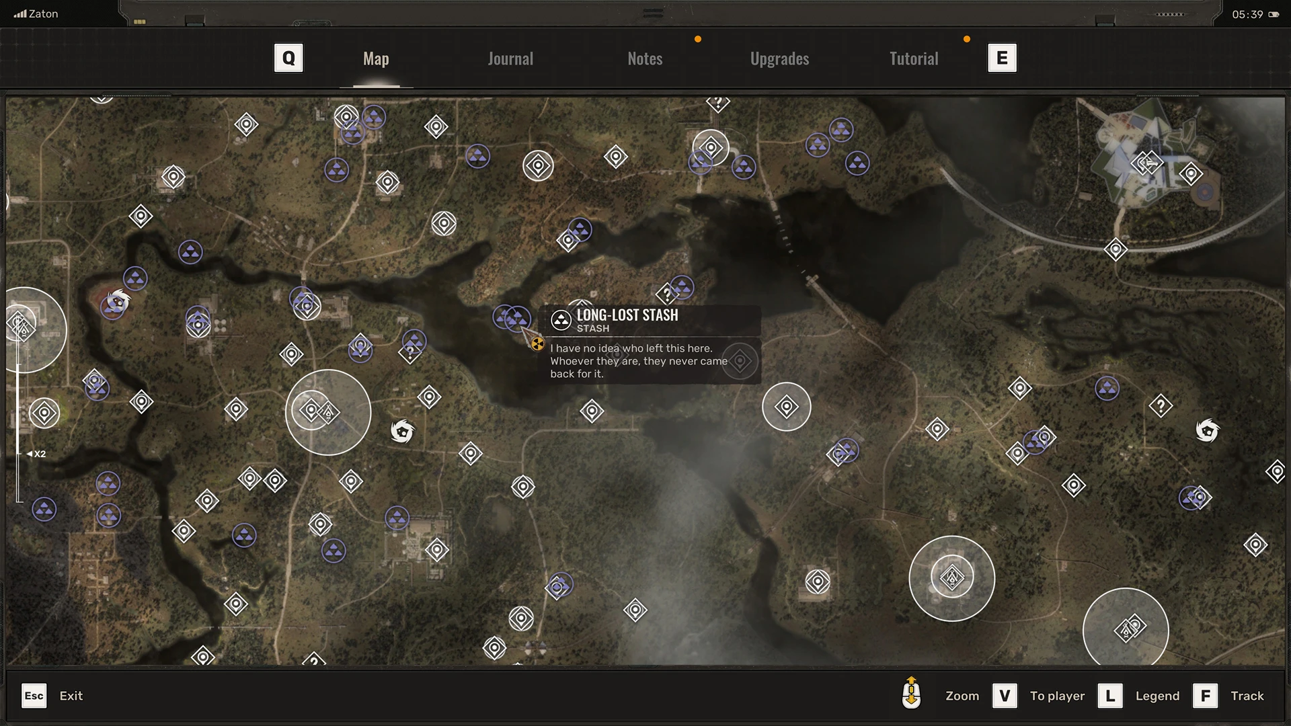This screenshot has width=1291, height=726.
Task: Select the campfire marker inside the large west-center circle
Action: tap(328, 412)
